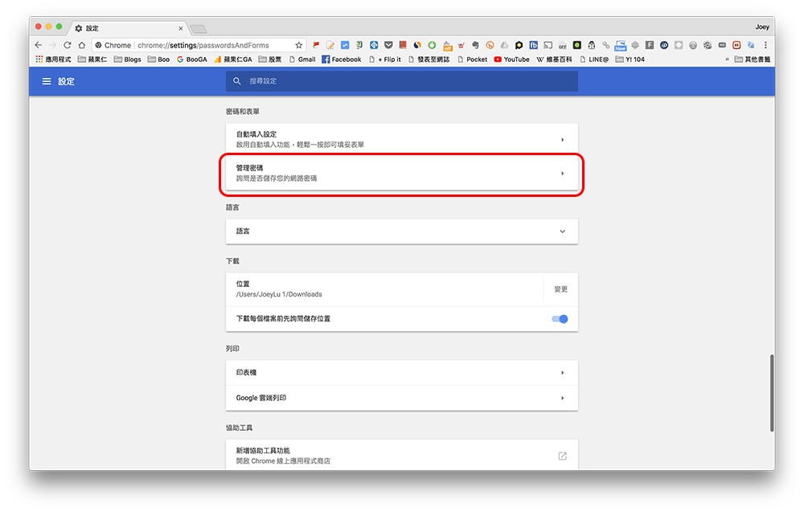Open the YouTube bookmark
The height and width of the screenshot is (512, 804).
pos(511,59)
